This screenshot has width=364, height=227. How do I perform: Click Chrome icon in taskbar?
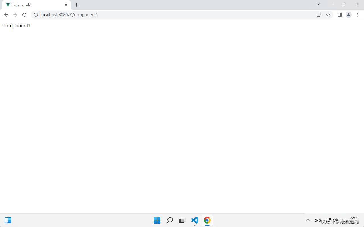(x=207, y=220)
